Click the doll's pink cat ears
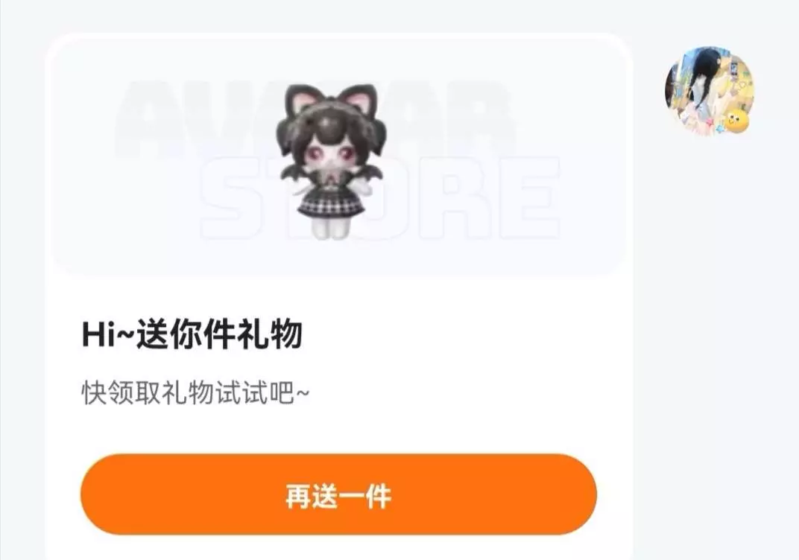799x560 pixels. coord(331,102)
